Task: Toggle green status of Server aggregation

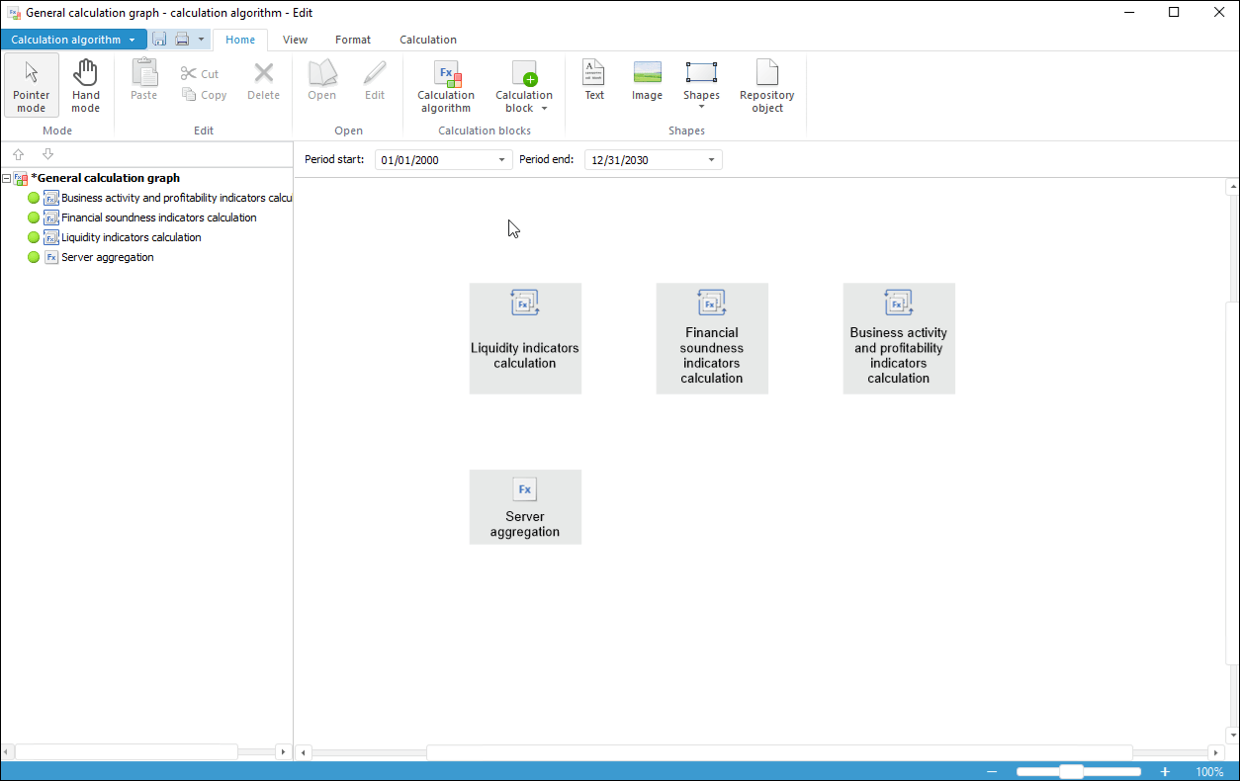Action: tap(34, 257)
